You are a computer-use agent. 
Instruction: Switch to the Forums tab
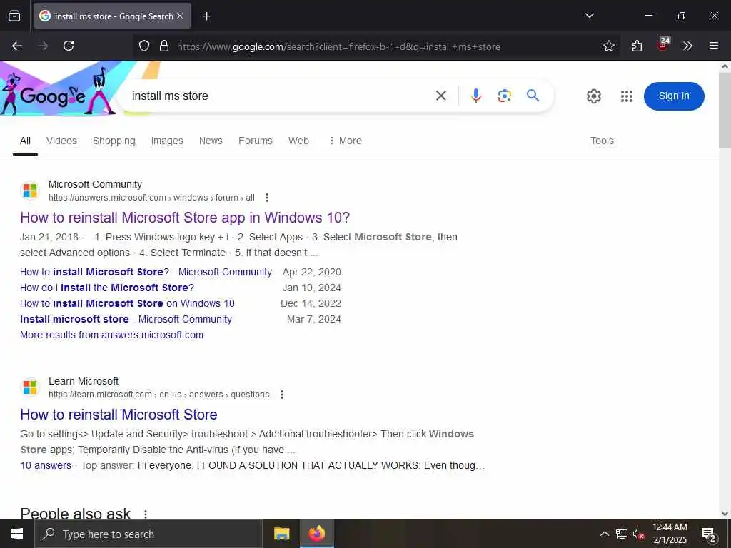[x=255, y=141]
